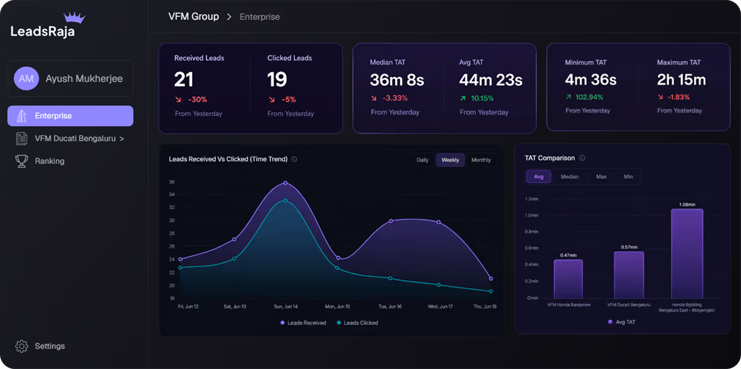This screenshot has height=369, width=741.
Task: Click the Minimum TAT value 4m 36s
Action: (x=591, y=80)
